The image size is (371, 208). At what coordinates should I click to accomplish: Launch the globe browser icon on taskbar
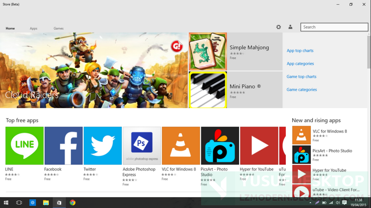click(x=33, y=203)
